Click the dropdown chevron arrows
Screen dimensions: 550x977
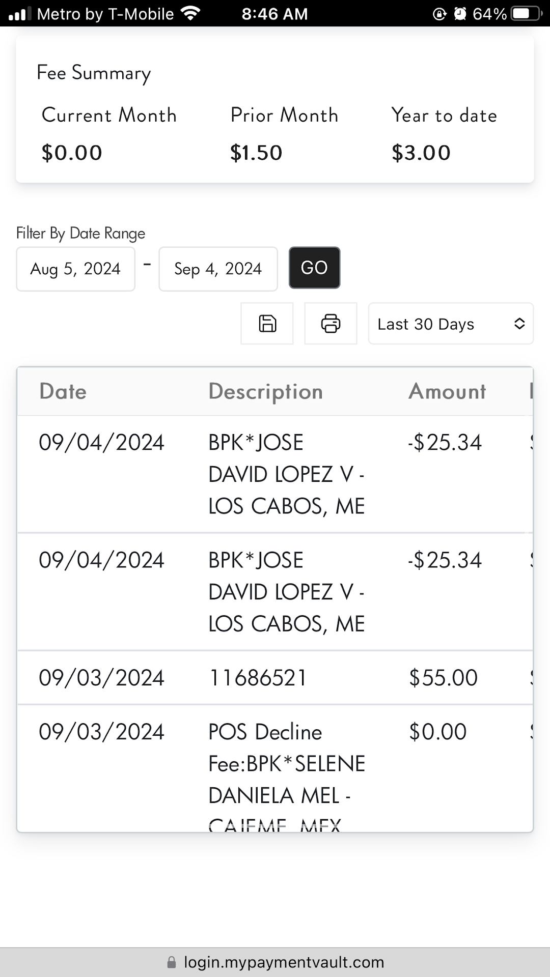tap(519, 324)
